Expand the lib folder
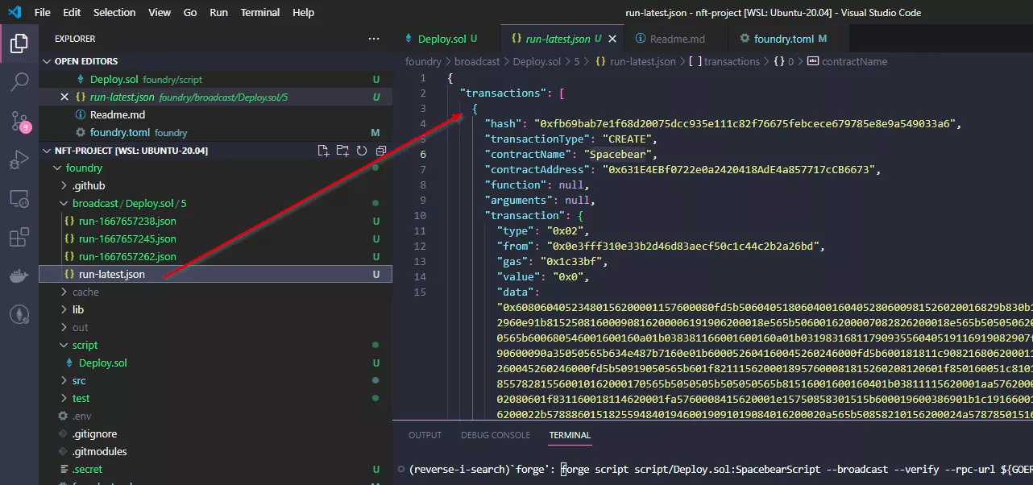This screenshot has height=485, width=1033. 64,309
